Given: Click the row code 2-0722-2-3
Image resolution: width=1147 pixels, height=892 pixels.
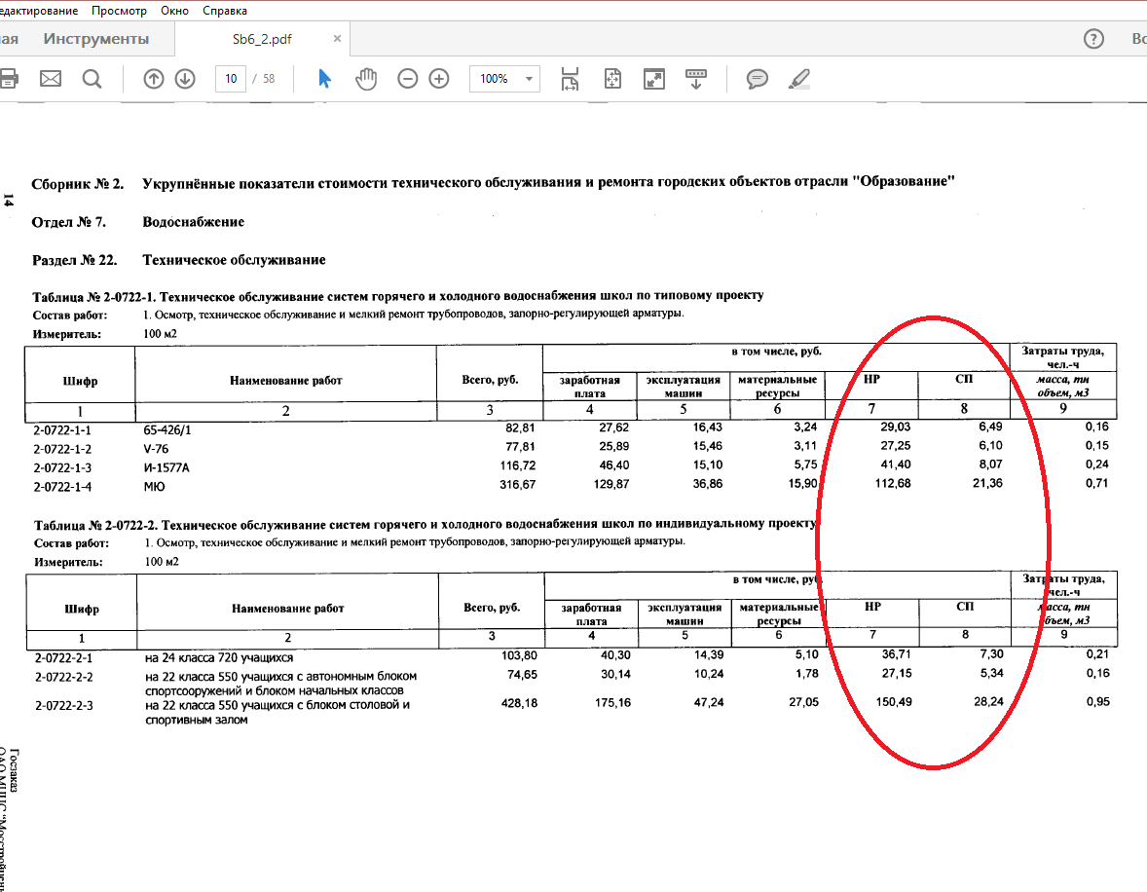Looking at the screenshot, I should click(63, 706).
